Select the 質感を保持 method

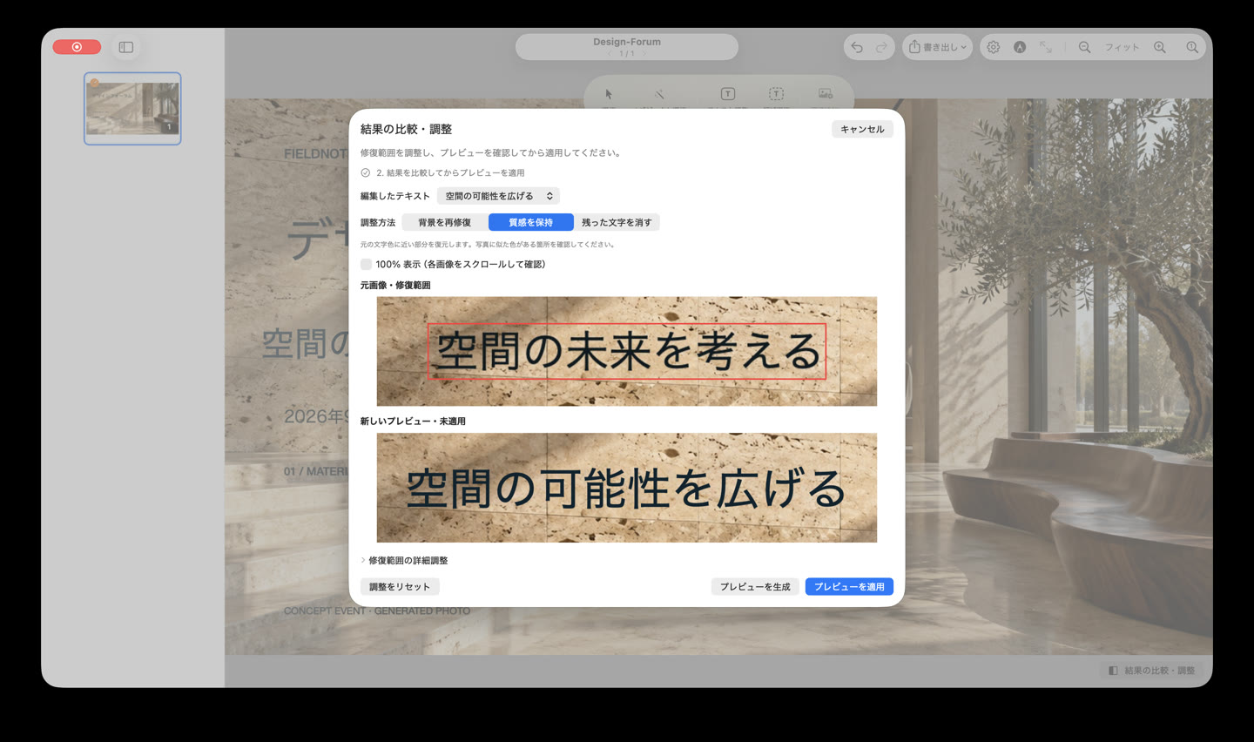tap(531, 222)
